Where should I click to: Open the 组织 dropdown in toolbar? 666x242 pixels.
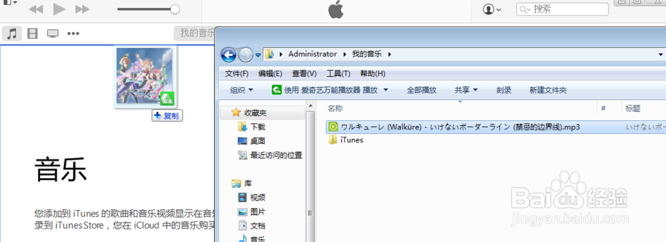241,90
